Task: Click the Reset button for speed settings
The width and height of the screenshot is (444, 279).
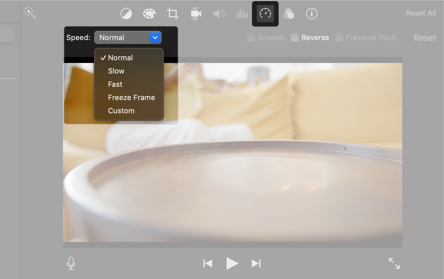Action: click(x=424, y=37)
